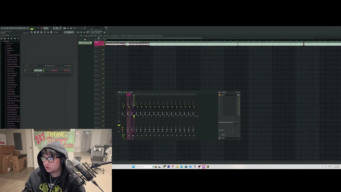
Task: Click the tempo field showing 130
Action: coord(46,28)
